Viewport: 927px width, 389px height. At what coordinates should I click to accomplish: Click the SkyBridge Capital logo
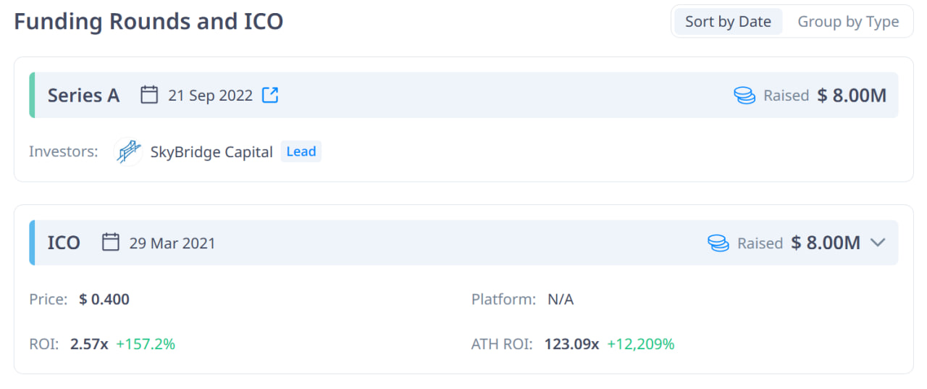[x=129, y=152]
